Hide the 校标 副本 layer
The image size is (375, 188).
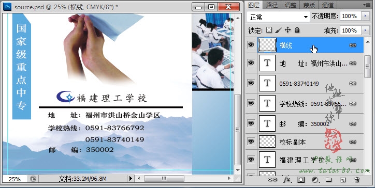251,141
